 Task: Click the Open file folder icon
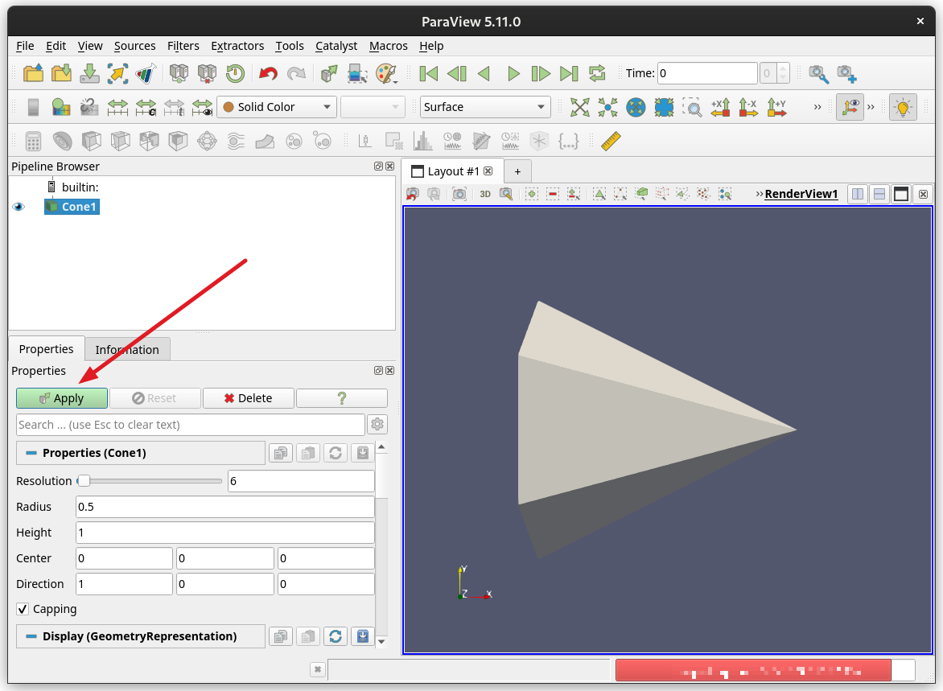33,73
